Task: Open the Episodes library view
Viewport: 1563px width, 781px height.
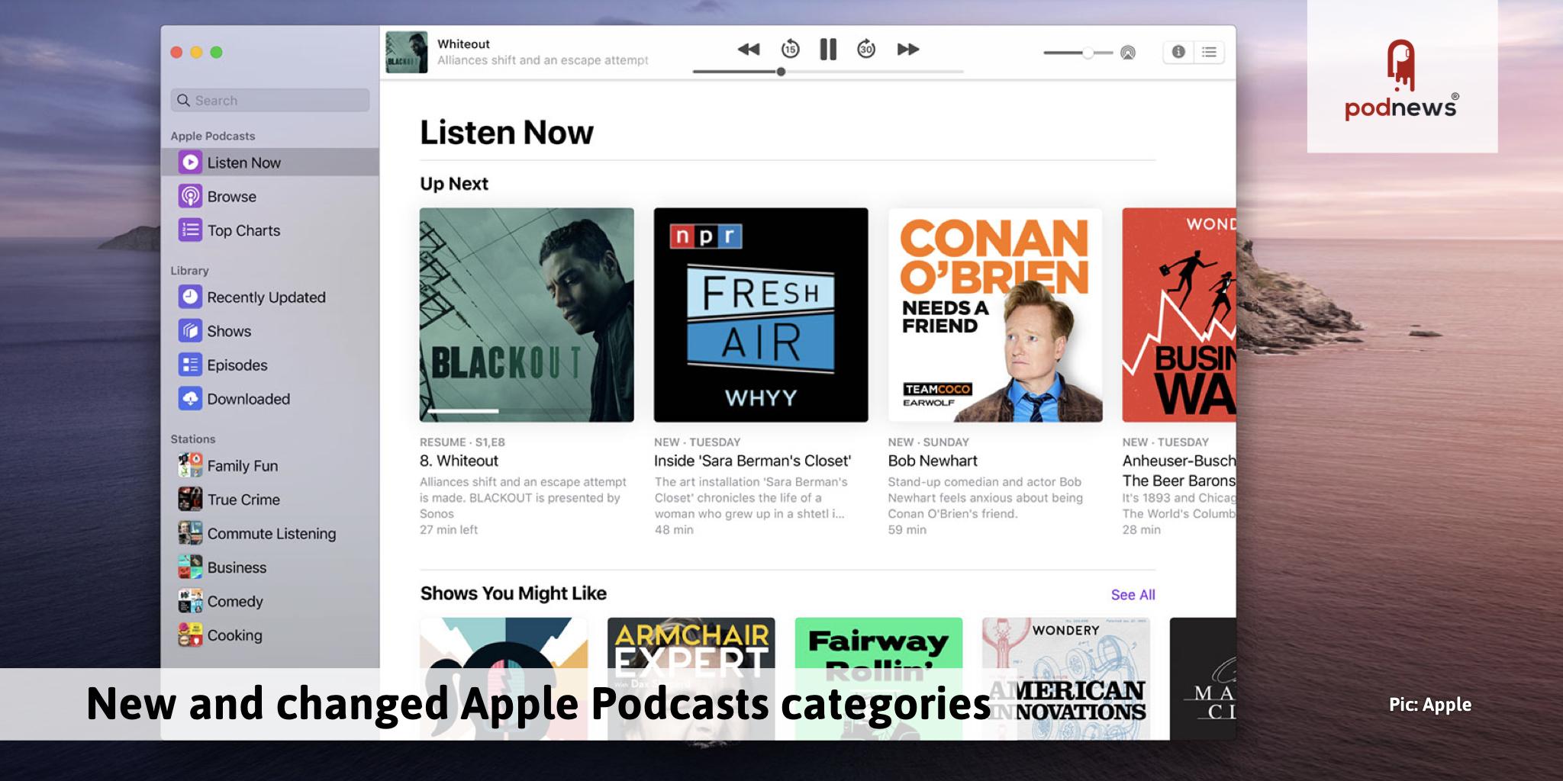Action: tap(237, 365)
